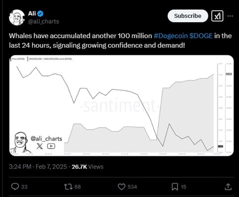Click the Subscribe button

tap(188, 16)
